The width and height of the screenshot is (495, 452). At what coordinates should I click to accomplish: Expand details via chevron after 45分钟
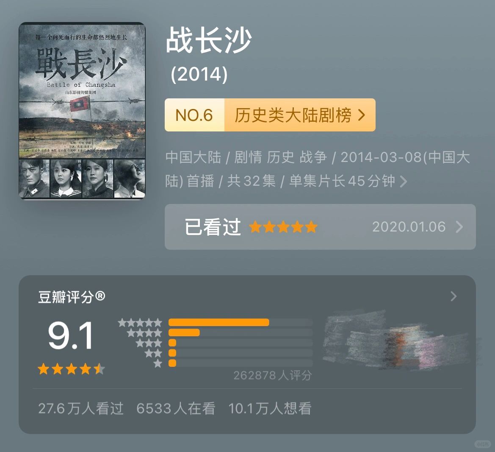(x=404, y=181)
